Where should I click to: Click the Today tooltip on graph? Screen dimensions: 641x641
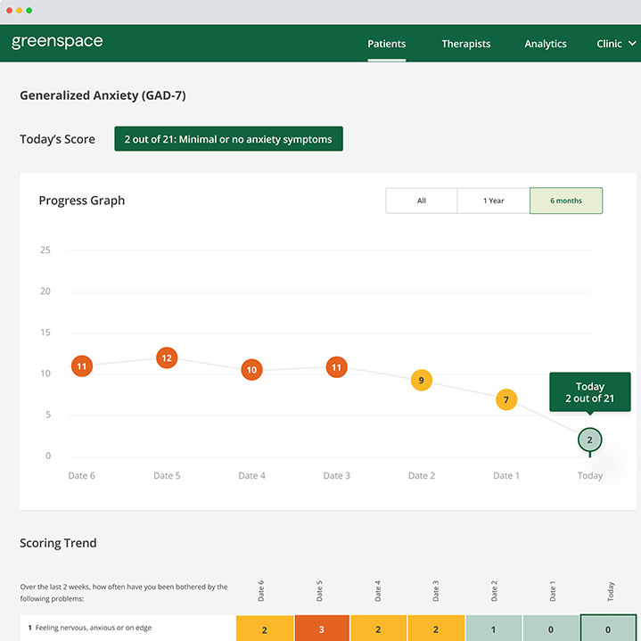pyautogui.click(x=589, y=392)
